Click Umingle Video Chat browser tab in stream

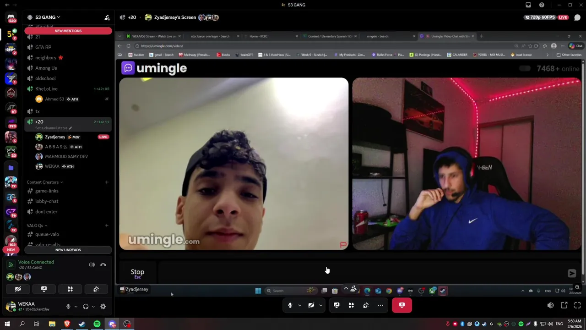tap(448, 36)
